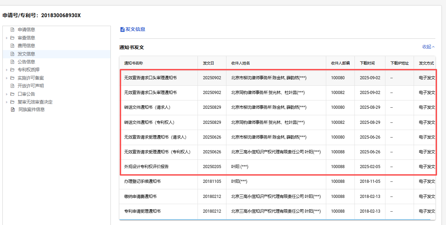Image resolution: width=446 pixels, height=225 pixels.
Task: Click the 专利申请受理通知书 notice row
Action: 142,211
